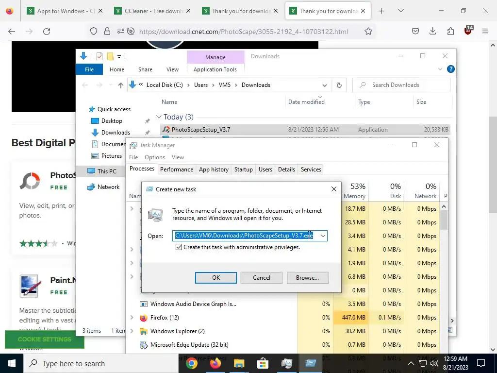Image resolution: width=497 pixels, height=373 pixels.
Task: Open the Firefox hamburger menu
Action: tap(485, 31)
